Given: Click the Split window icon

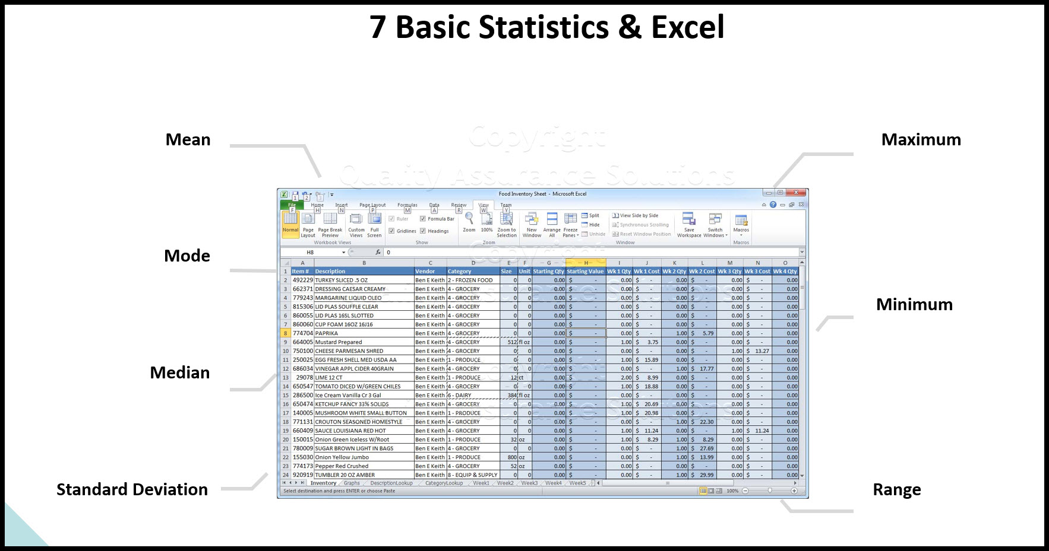Looking at the screenshot, I should pyautogui.click(x=590, y=215).
